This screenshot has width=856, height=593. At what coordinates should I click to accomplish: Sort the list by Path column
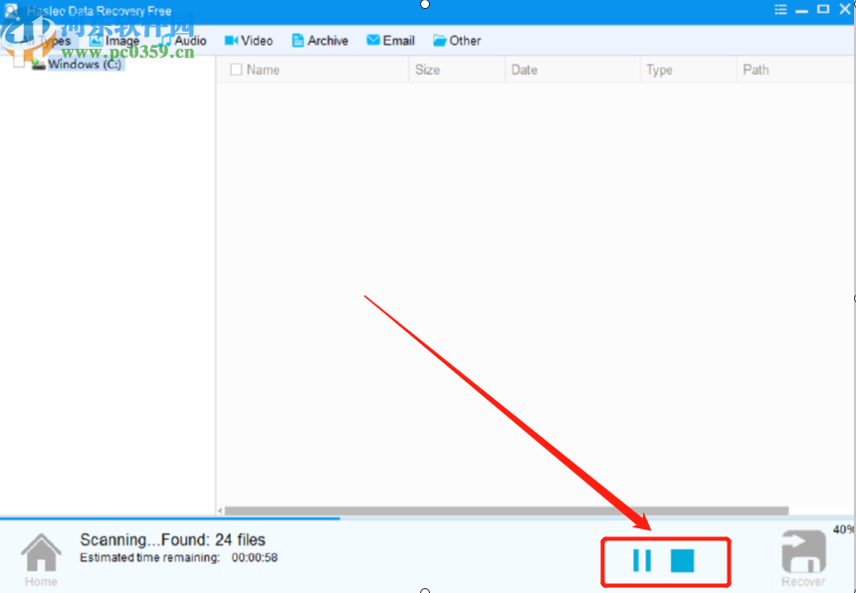click(796, 70)
